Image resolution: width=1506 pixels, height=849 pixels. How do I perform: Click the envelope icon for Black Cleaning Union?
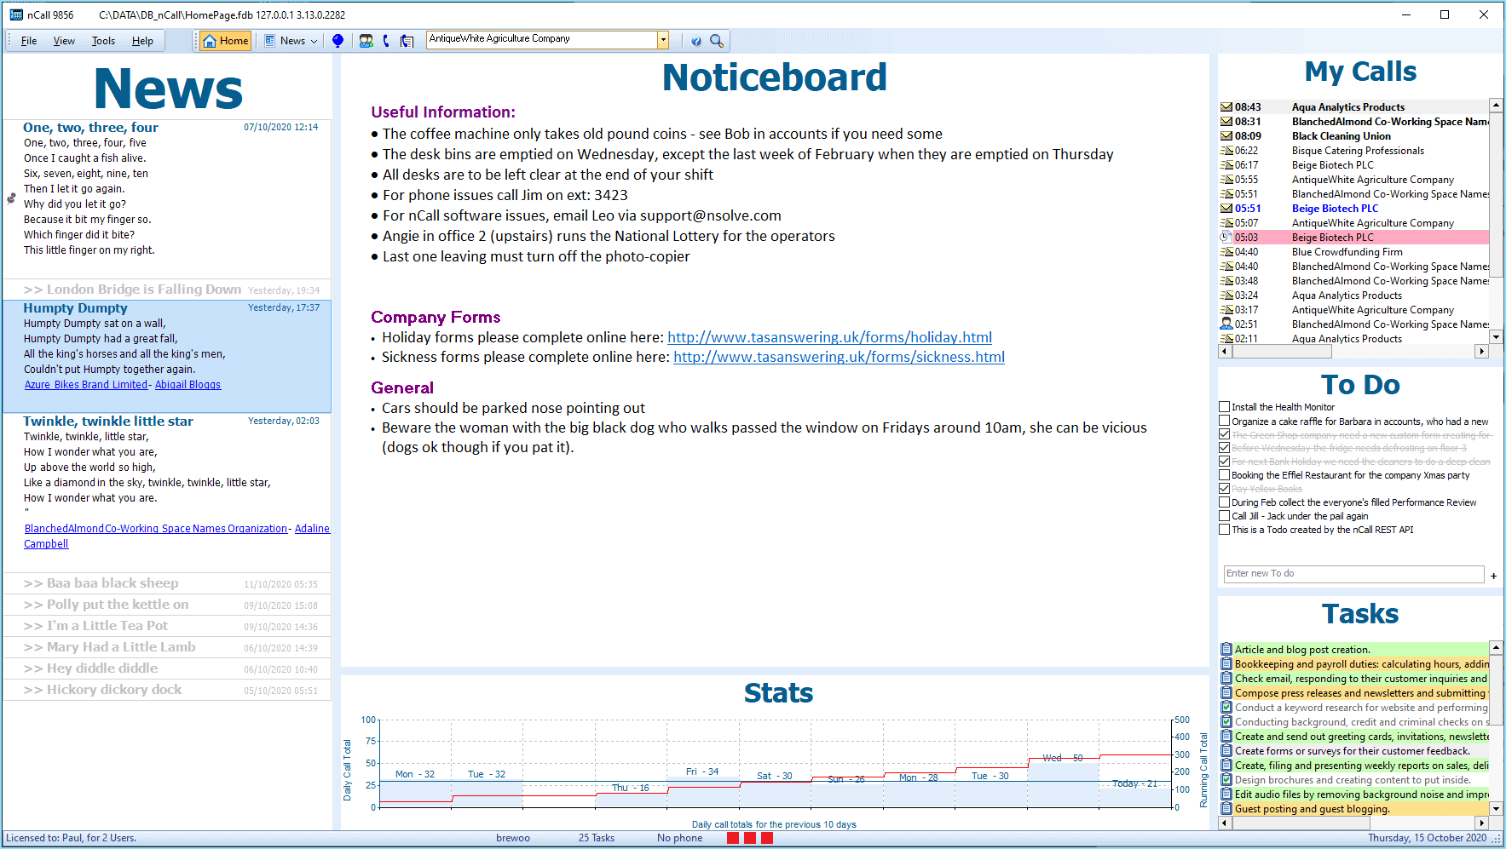point(1226,136)
